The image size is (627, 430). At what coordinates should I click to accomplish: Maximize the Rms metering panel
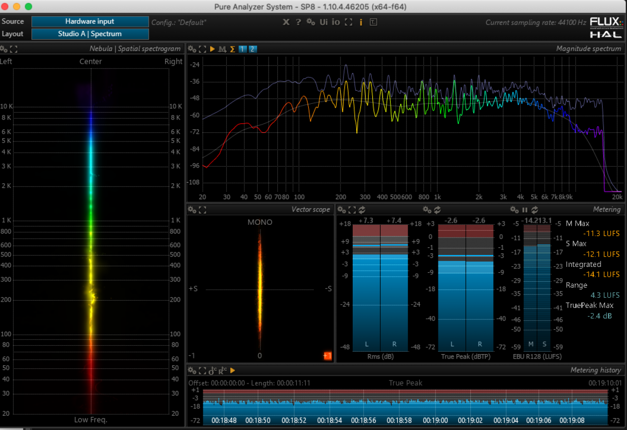pyautogui.click(x=352, y=210)
